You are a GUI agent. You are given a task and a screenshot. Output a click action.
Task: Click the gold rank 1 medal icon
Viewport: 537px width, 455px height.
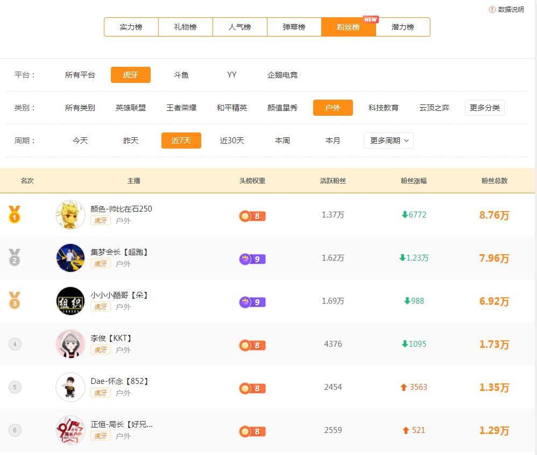tap(15, 214)
